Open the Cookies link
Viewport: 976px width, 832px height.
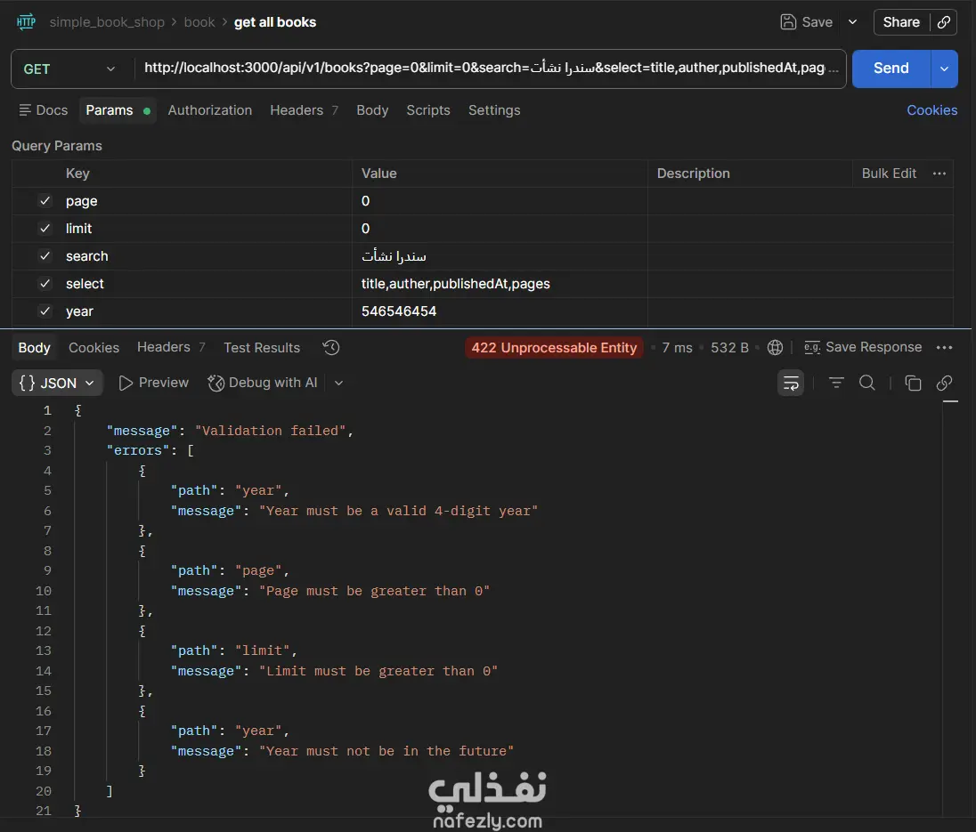[x=931, y=110]
